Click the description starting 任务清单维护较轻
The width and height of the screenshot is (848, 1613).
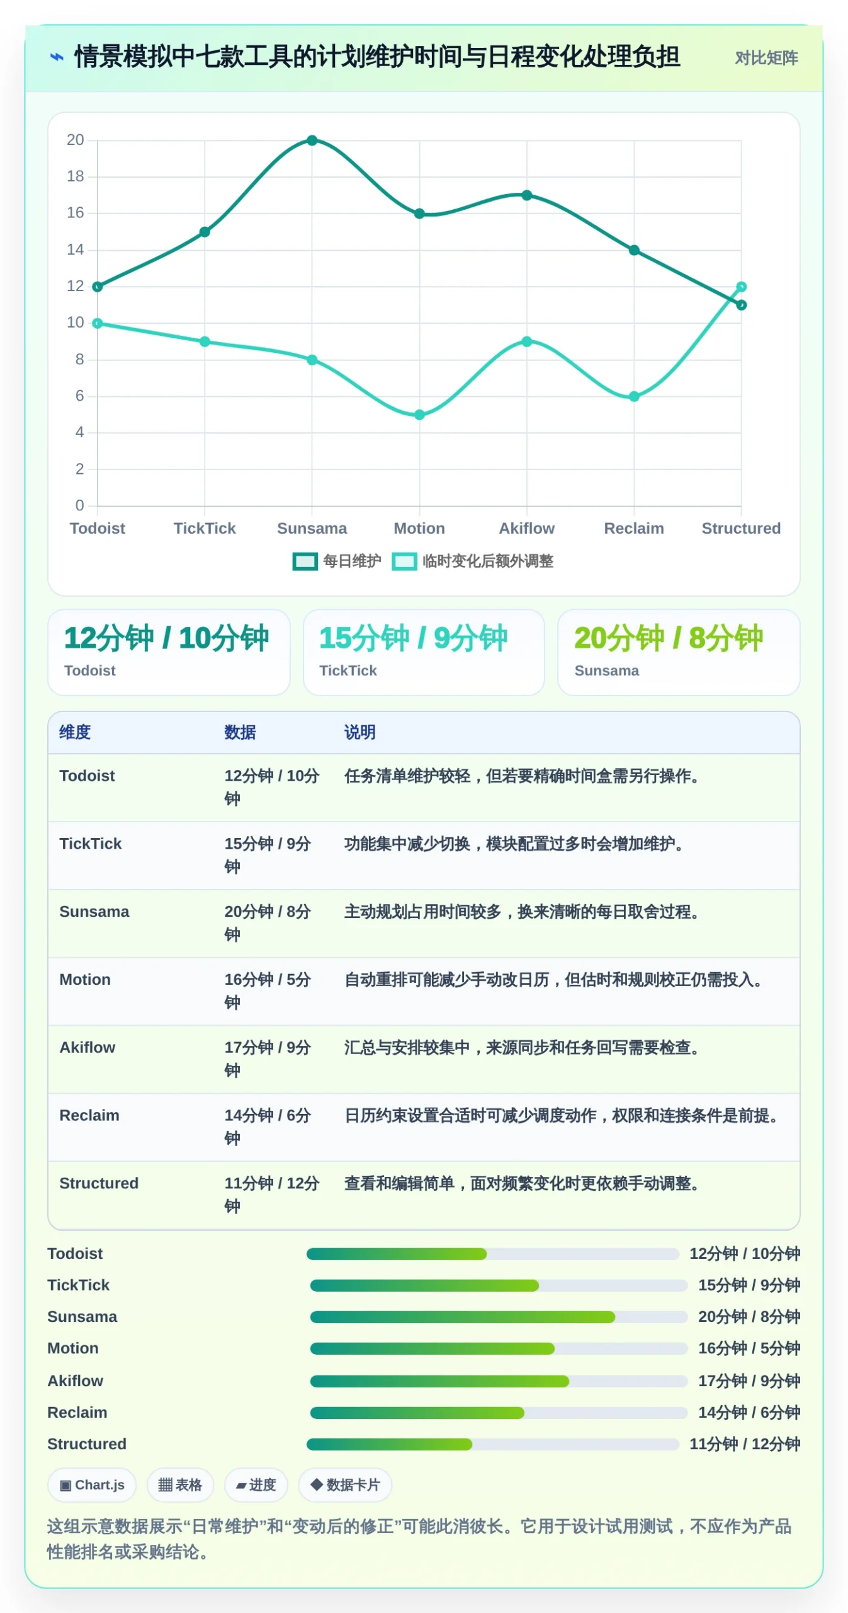click(x=524, y=776)
